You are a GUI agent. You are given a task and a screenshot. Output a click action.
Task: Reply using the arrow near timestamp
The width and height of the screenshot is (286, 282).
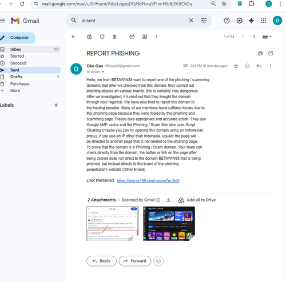[x=259, y=66]
